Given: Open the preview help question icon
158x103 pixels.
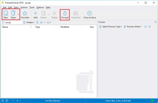Looking at the screenshot, I should (x=150, y=27).
